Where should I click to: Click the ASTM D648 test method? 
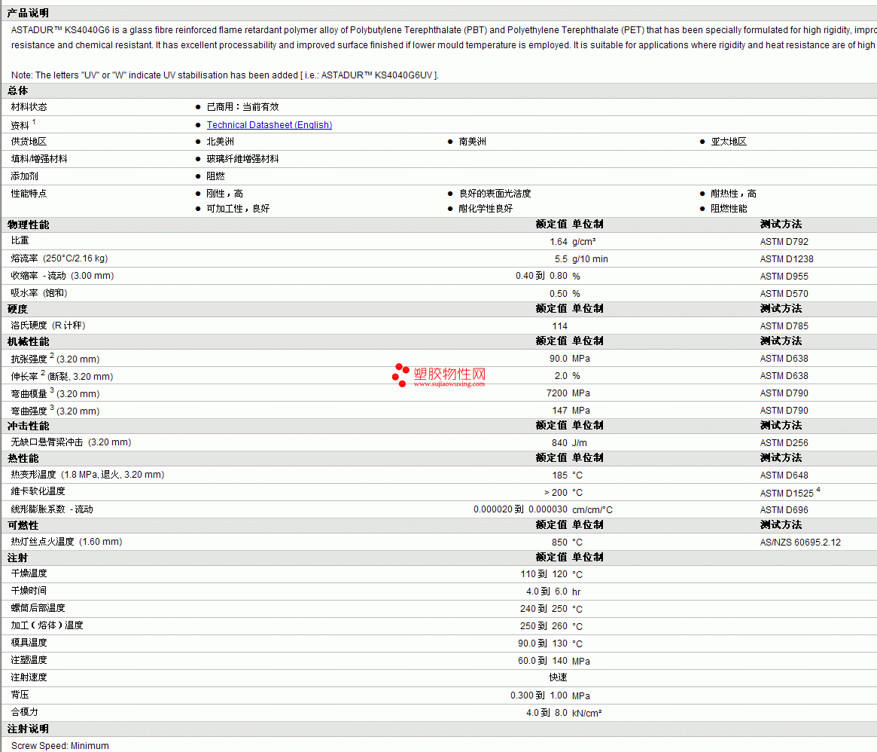pos(784,476)
